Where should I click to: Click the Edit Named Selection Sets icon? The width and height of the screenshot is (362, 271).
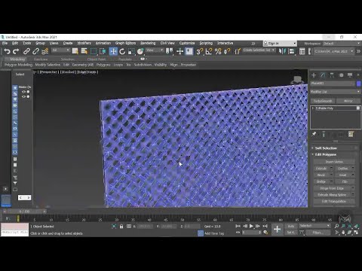tap(238, 51)
